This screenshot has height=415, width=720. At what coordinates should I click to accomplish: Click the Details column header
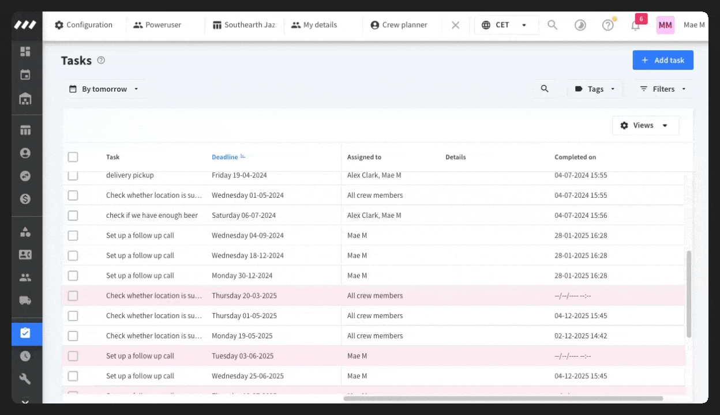point(456,157)
